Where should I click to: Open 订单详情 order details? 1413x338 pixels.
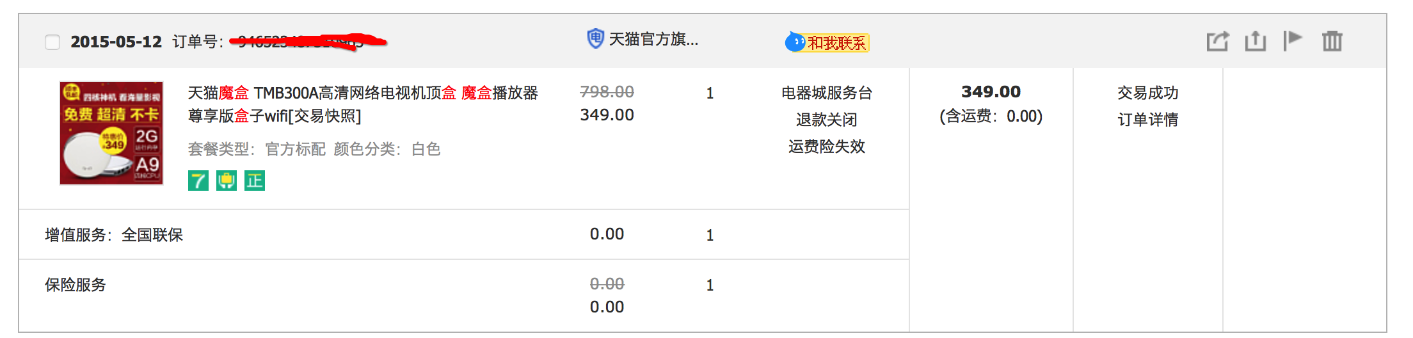tap(1148, 120)
